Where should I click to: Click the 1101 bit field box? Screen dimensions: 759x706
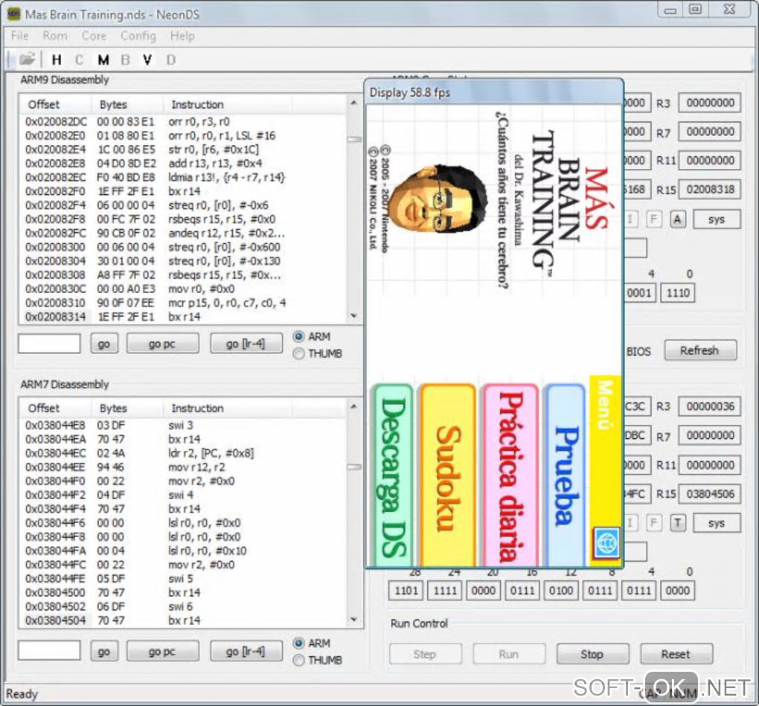click(x=406, y=591)
